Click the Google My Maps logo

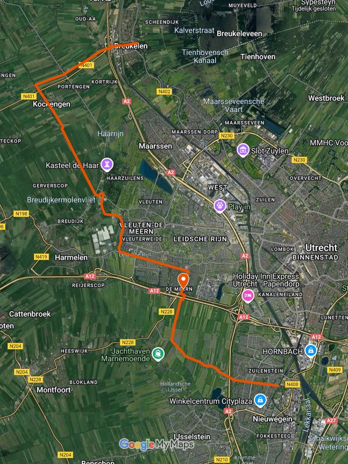click(x=157, y=444)
